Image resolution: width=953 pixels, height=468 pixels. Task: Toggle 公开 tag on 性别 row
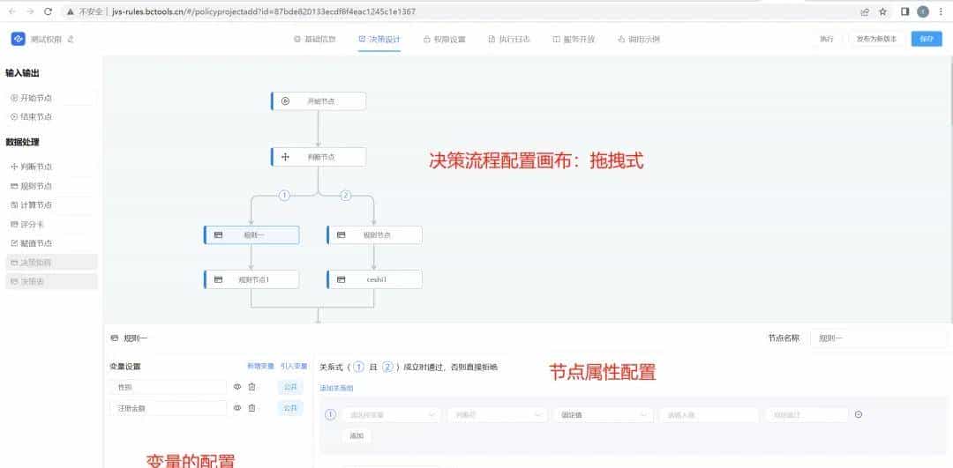click(290, 387)
